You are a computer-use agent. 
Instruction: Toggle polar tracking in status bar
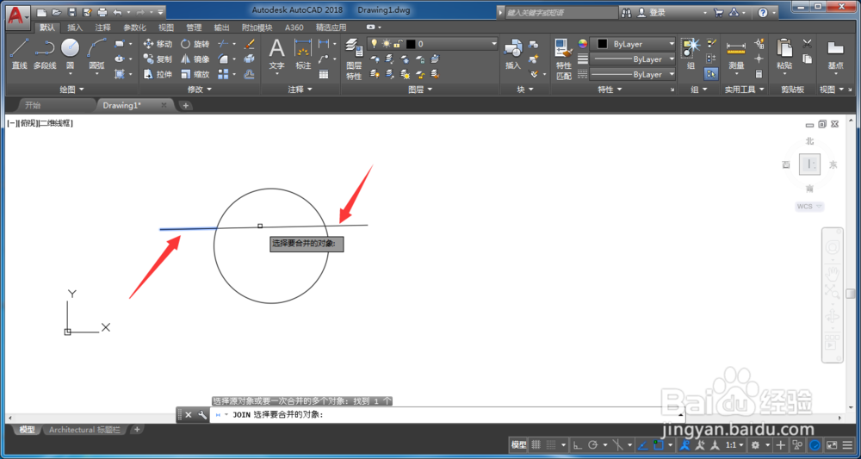[592, 444]
